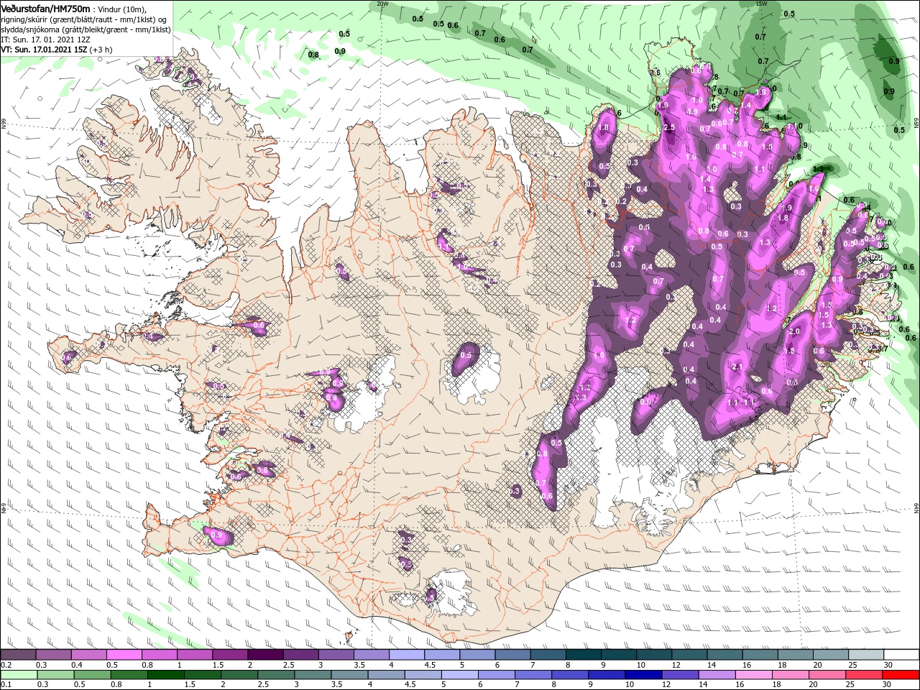Pick the light pink 16 swatch in lower legend
The width and height of the screenshot is (920, 690).
pos(753,674)
